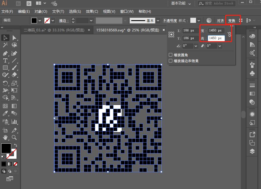Open the stroke profile dropdown next to 基本
The height and width of the screenshot is (189, 261).
tap(158, 21)
